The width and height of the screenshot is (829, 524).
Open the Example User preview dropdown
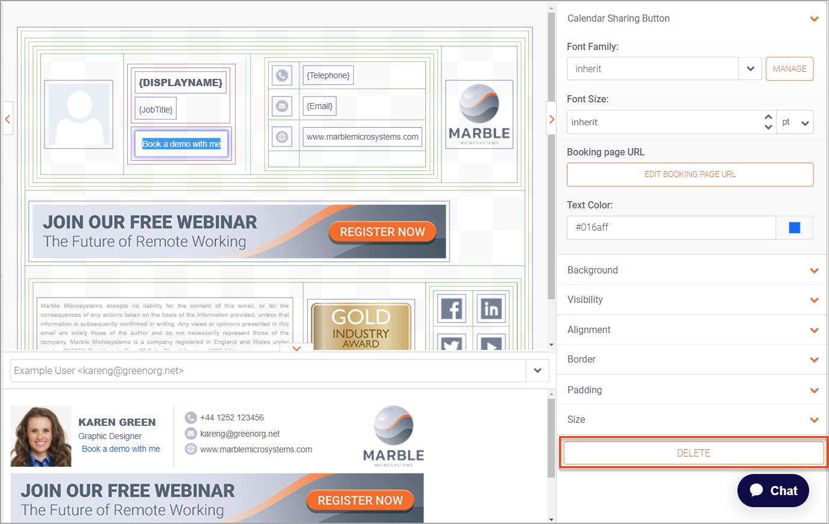tap(537, 370)
